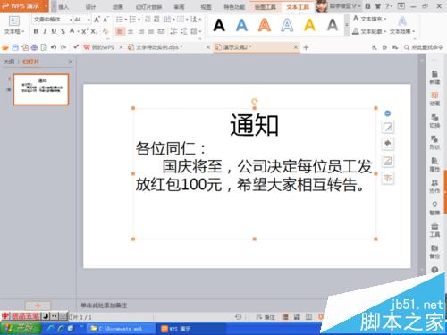Apply bullet list icon

119,20
